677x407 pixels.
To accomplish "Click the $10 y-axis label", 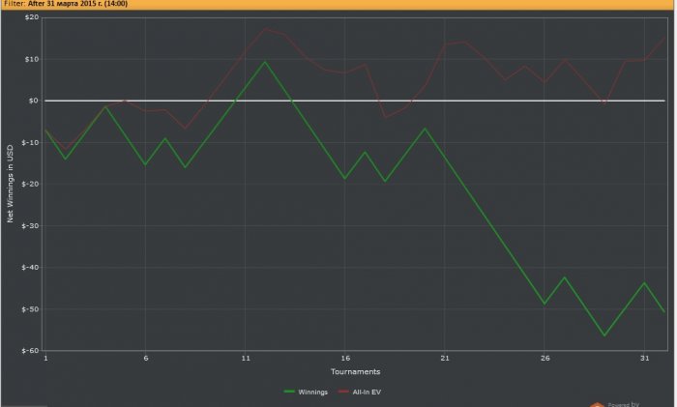I will [x=32, y=59].
